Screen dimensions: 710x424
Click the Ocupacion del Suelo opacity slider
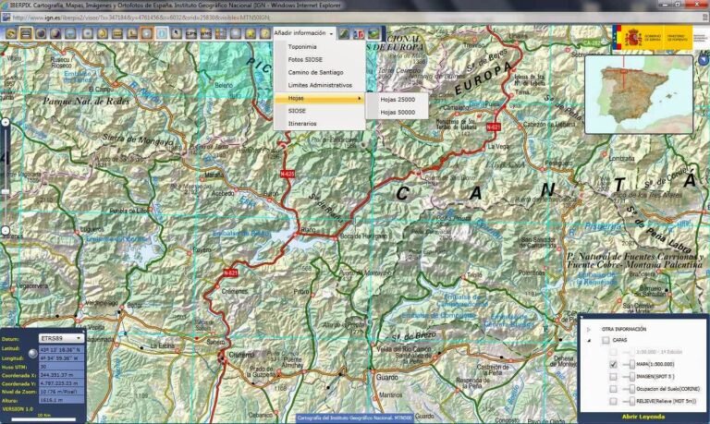click(630, 390)
